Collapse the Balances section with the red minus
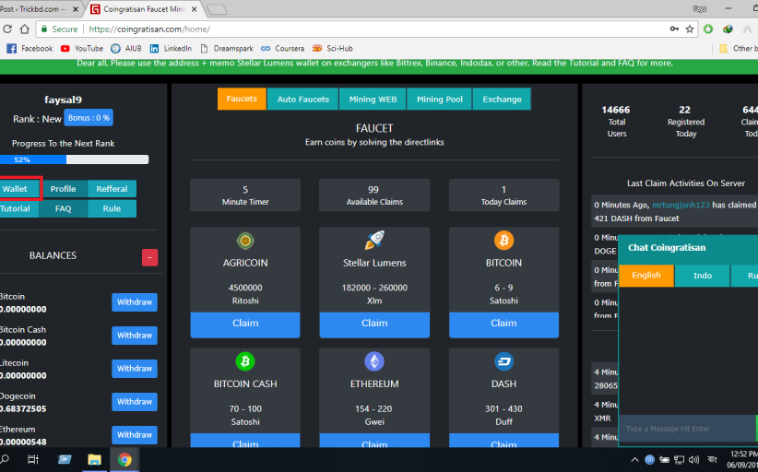 (149, 257)
